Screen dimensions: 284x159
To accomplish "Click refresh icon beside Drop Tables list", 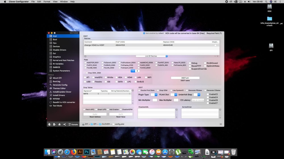I will [133, 91].
